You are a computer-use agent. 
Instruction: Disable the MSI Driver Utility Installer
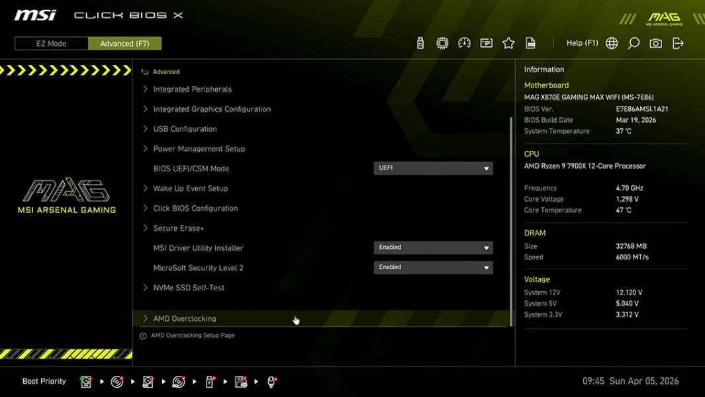(x=433, y=247)
